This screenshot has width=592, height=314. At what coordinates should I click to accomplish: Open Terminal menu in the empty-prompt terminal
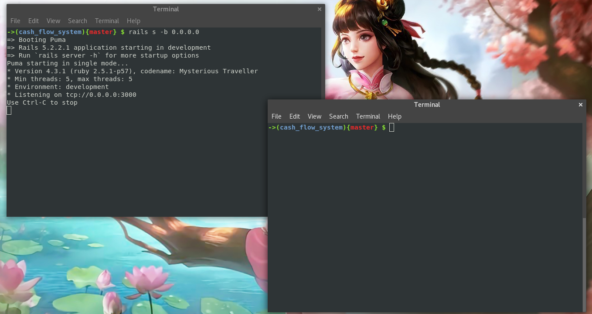pyautogui.click(x=368, y=116)
